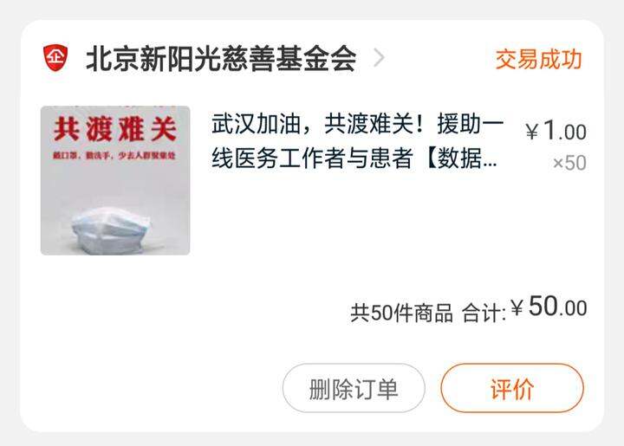Screen dimensions: 624x446
Task: Click the red enterprise shield badge icon
Action: [55, 58]
